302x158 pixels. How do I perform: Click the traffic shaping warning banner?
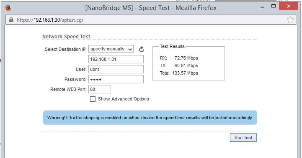coord(150,118)
